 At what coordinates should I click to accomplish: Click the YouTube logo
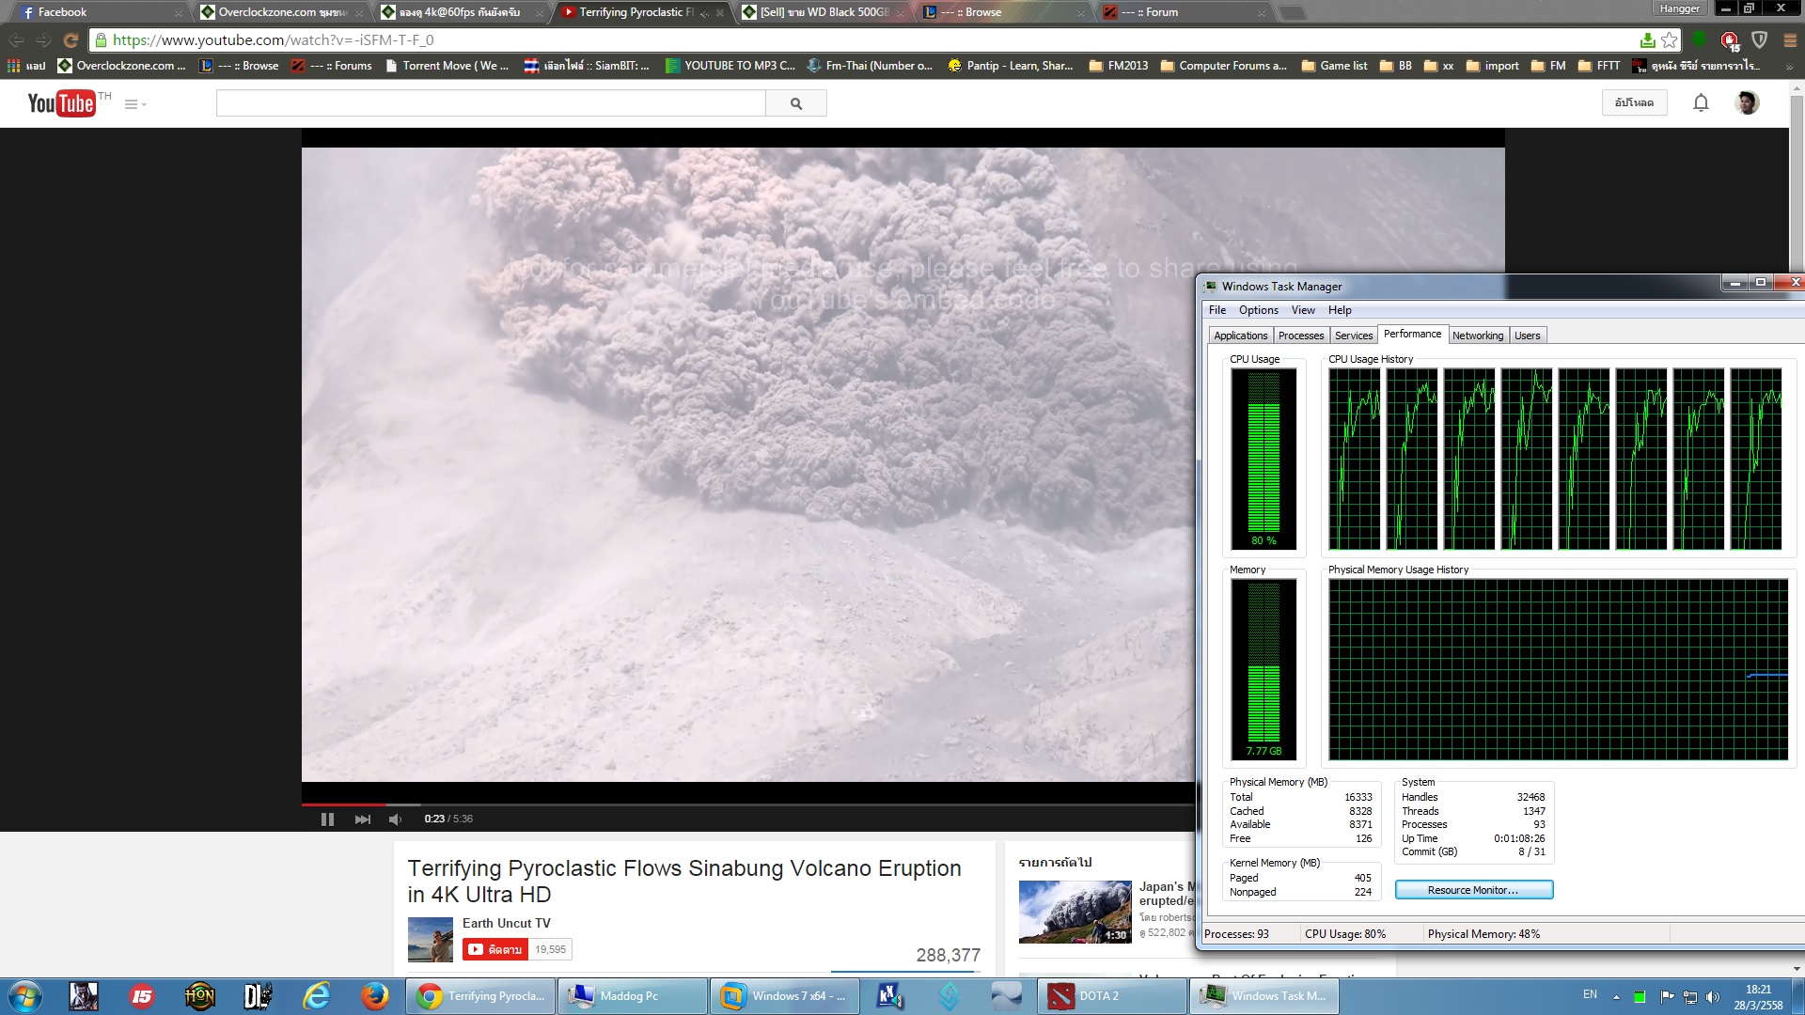[62, 103]
